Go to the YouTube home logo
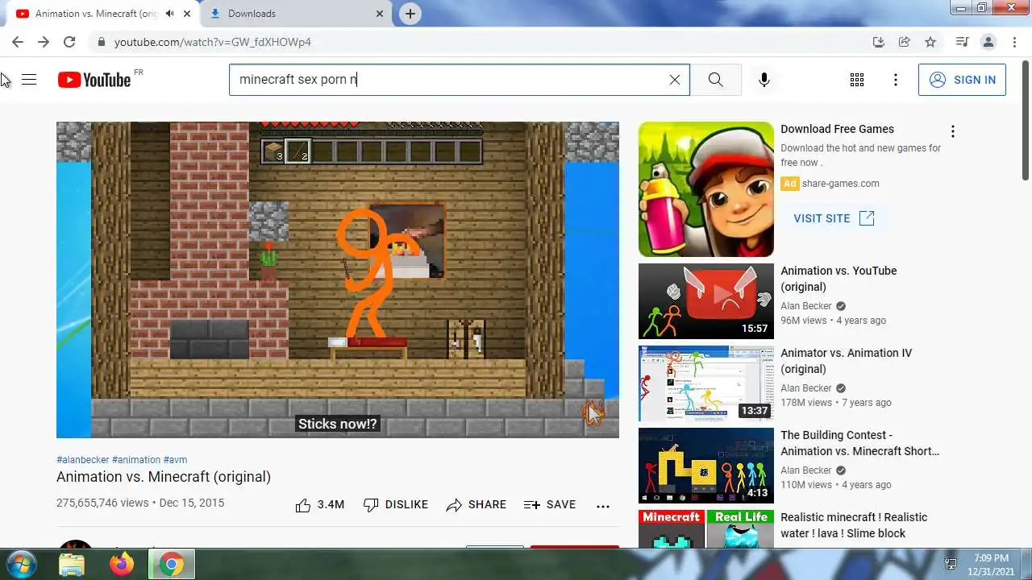Screen dimensions: 1032x580 click(x=94, y=80)
